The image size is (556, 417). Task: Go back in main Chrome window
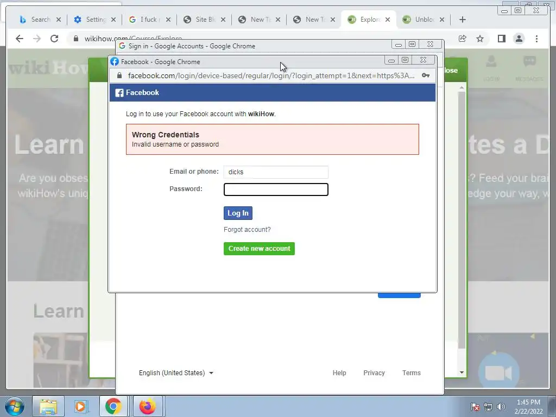coord(20,39)
